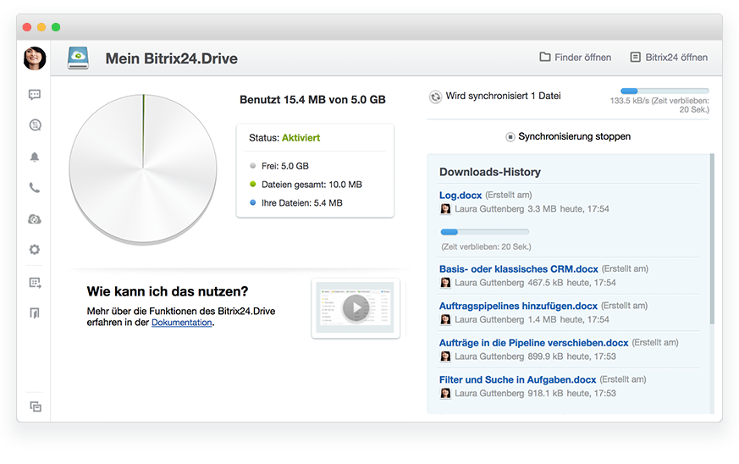
Task: Open the message history sidebar icon
Action: point(35,125)
